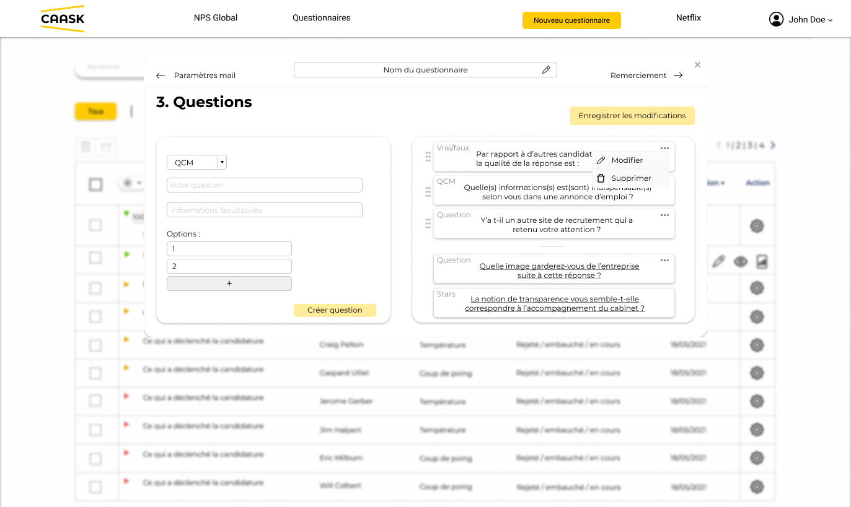Click the forward arrow next to Remerciement
851x507 pixels.
tap(678, 76)
